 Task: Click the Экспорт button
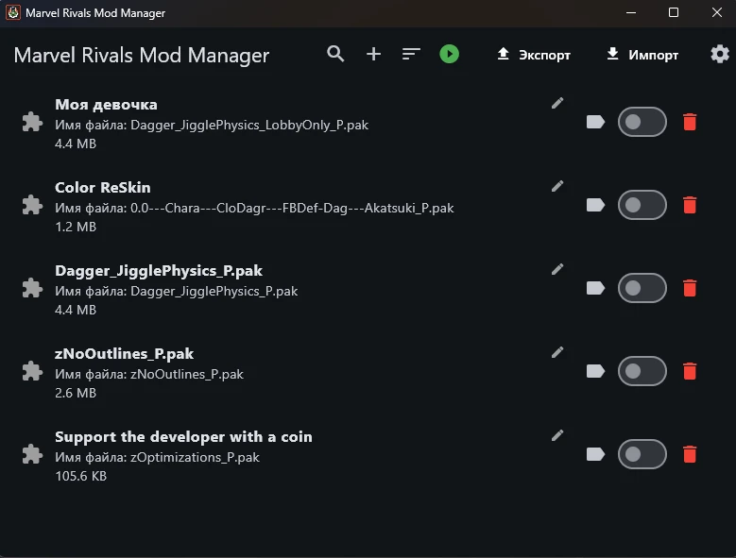(x=534, y=55)
